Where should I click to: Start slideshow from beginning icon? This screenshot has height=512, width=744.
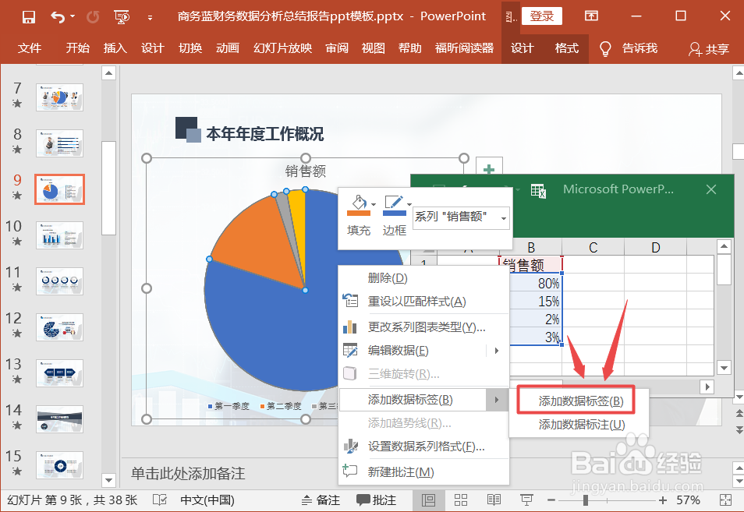[x=122, y=17]
